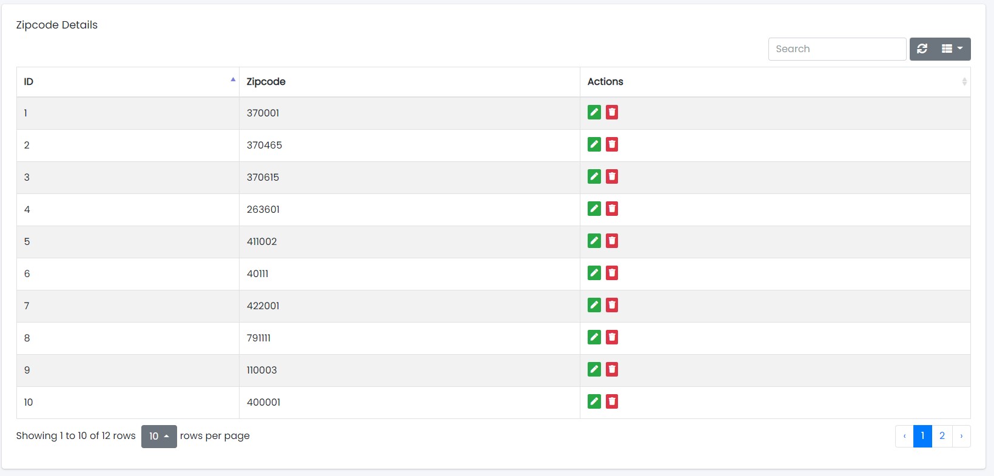
Task: Edit the row with zipcode 370615
Action: tap(594, 176)
